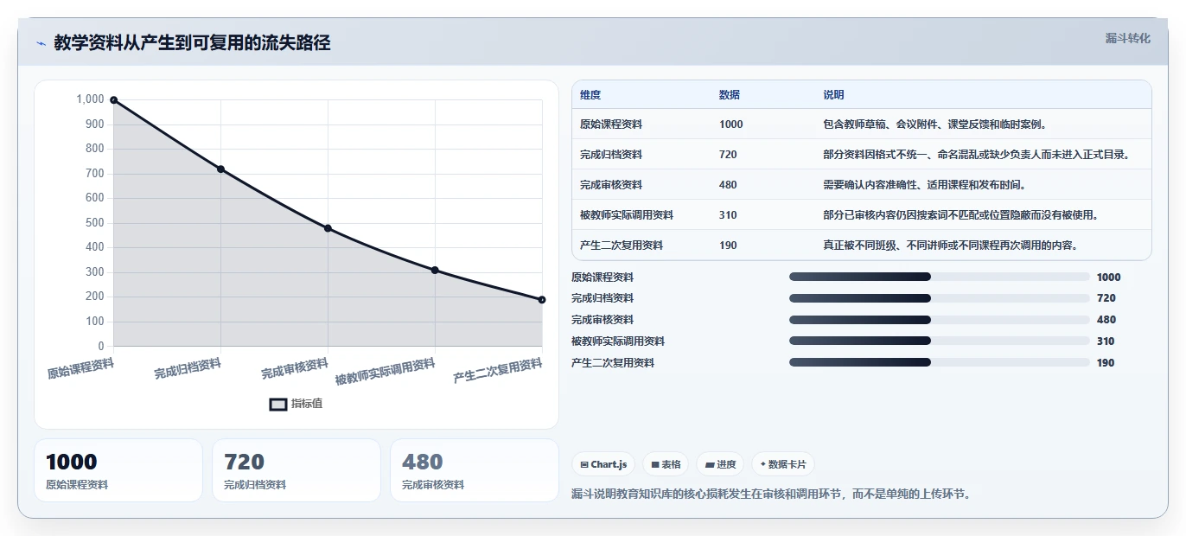Click the 进度 chip
This screenshot has width=1186, height=536.
pyautogui.click(x=720, y=464)
